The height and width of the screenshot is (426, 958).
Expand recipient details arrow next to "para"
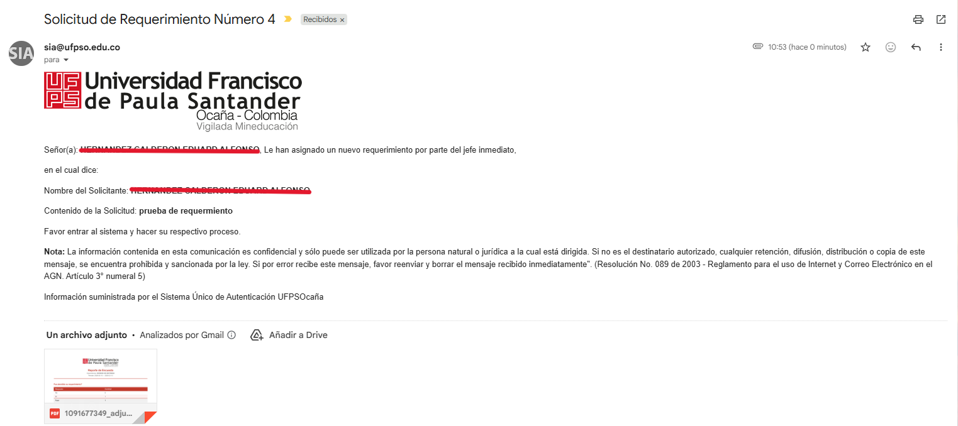point(66,60)
